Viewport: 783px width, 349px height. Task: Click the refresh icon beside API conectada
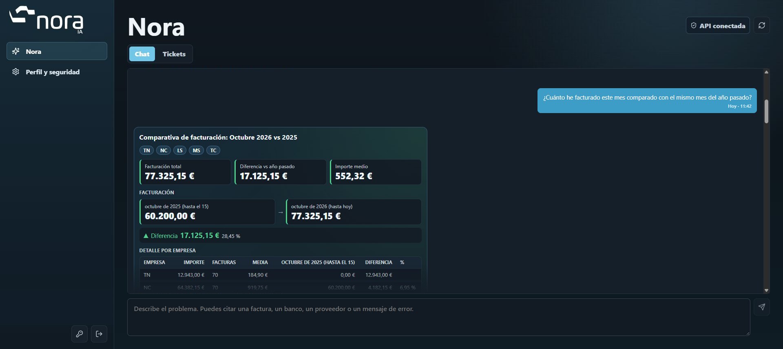point(761,25)
